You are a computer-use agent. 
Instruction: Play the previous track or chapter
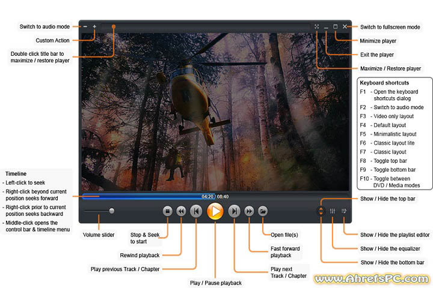[x=196, y=211]
